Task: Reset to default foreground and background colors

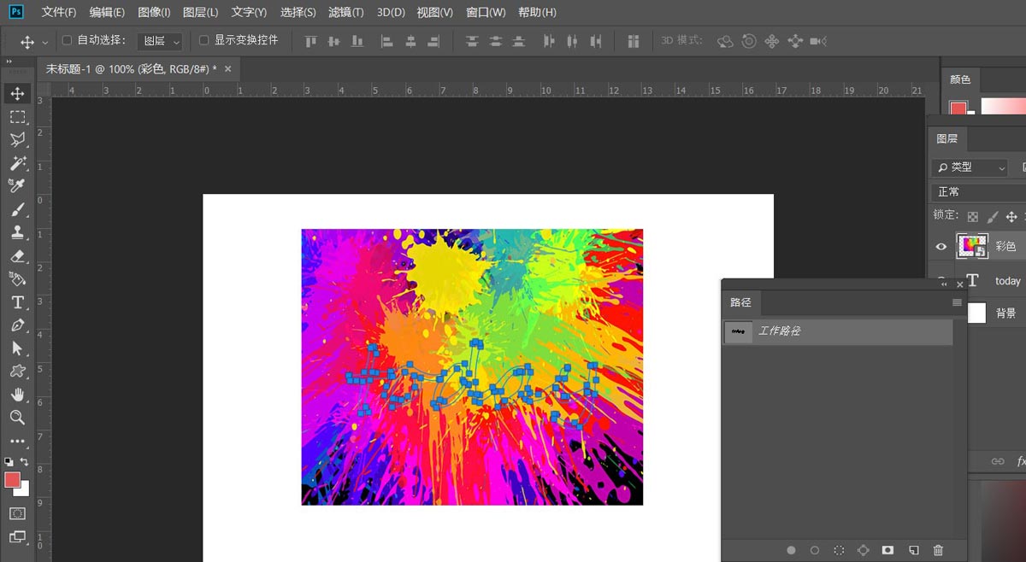Action: 9,461
